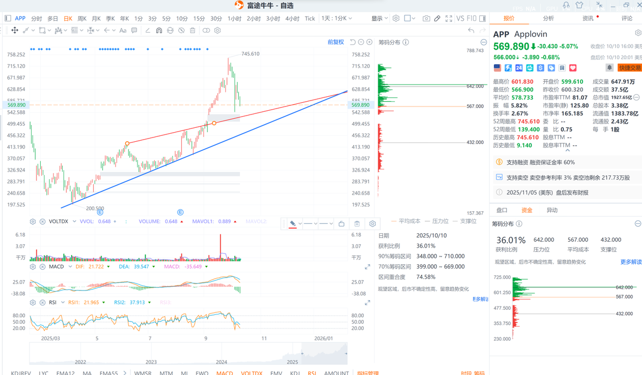The width and height of the screenshot is (642, 375).
Task: Click the 快捷交易 quick trade button
Action: click(x=630, y=68)
